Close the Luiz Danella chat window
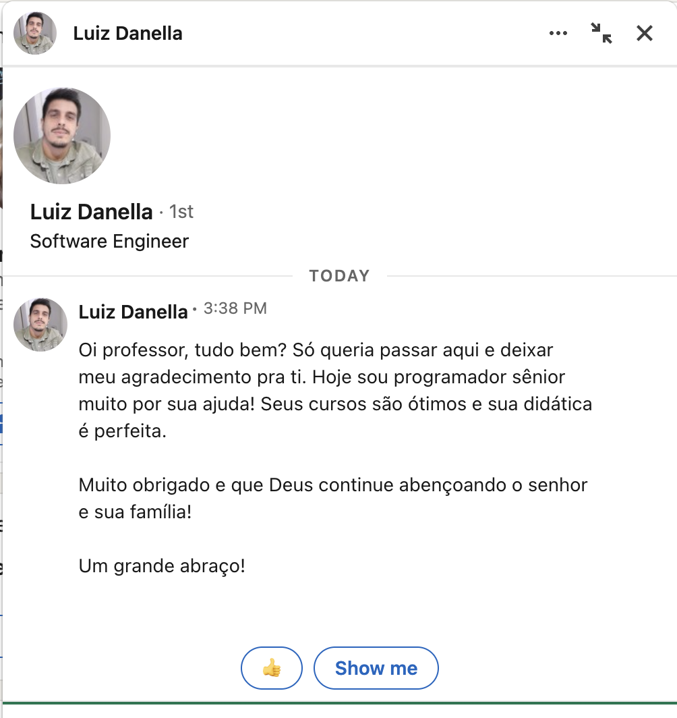This screenshot has height=718, width=677. [x=645, y=33]
